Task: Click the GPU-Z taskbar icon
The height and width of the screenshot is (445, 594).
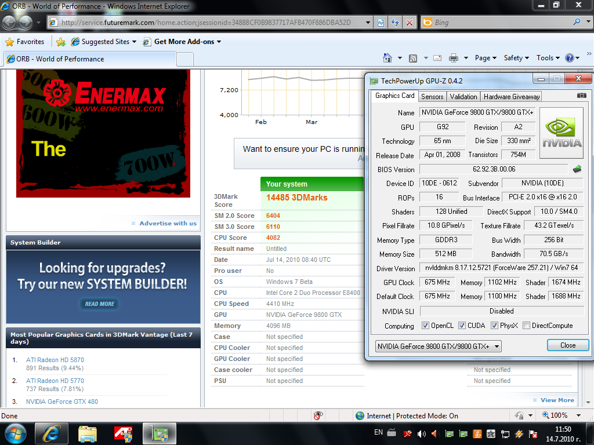Action: [160, 433]
